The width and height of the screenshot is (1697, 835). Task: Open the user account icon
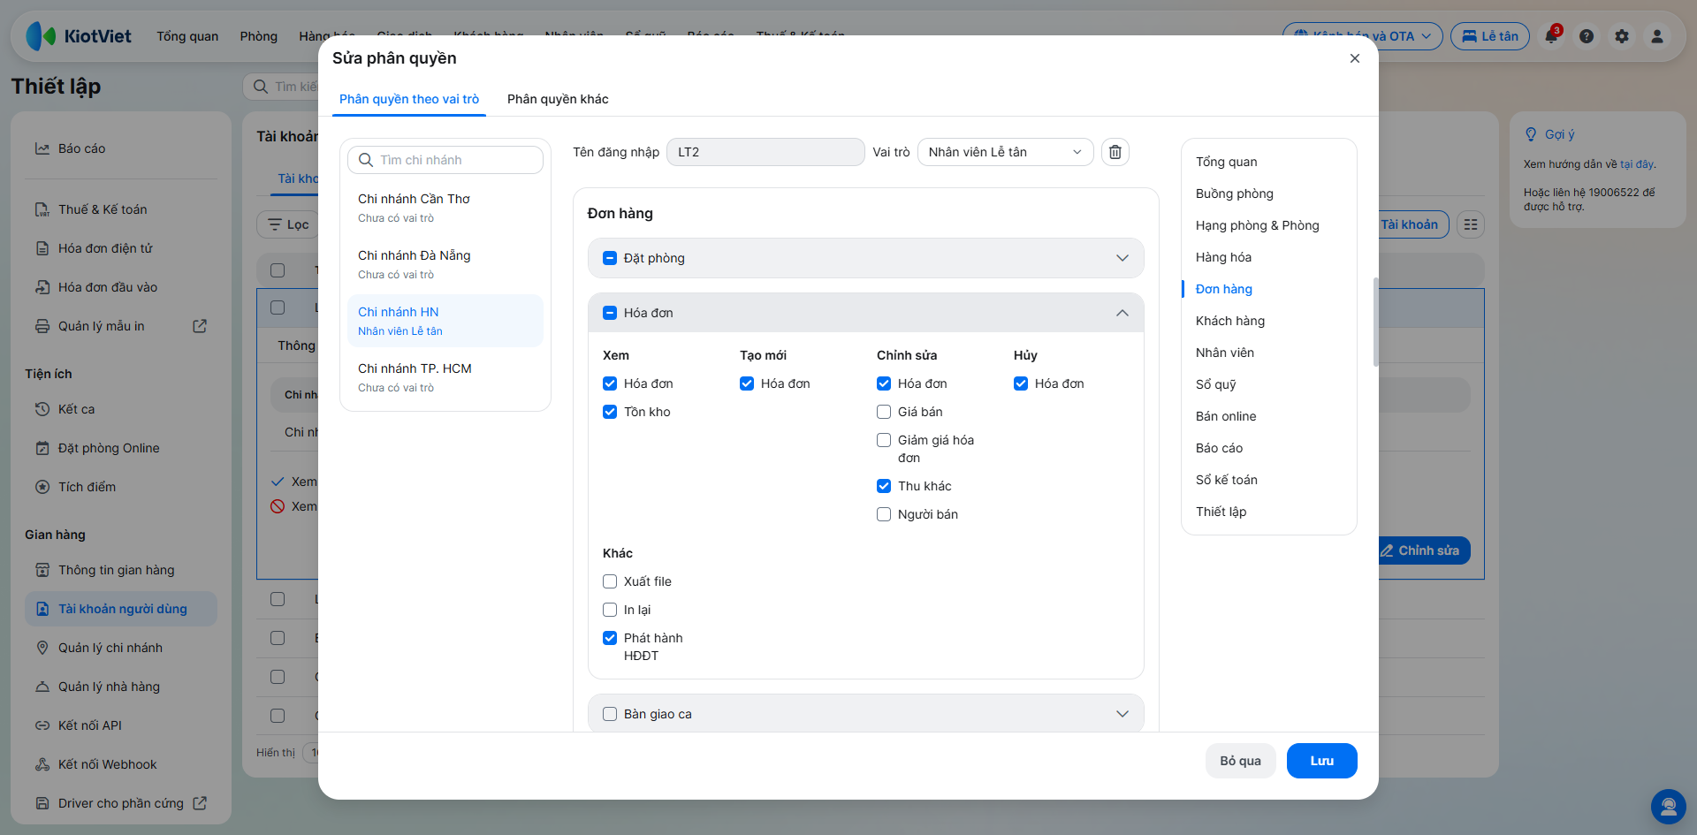coord(1657,36)
